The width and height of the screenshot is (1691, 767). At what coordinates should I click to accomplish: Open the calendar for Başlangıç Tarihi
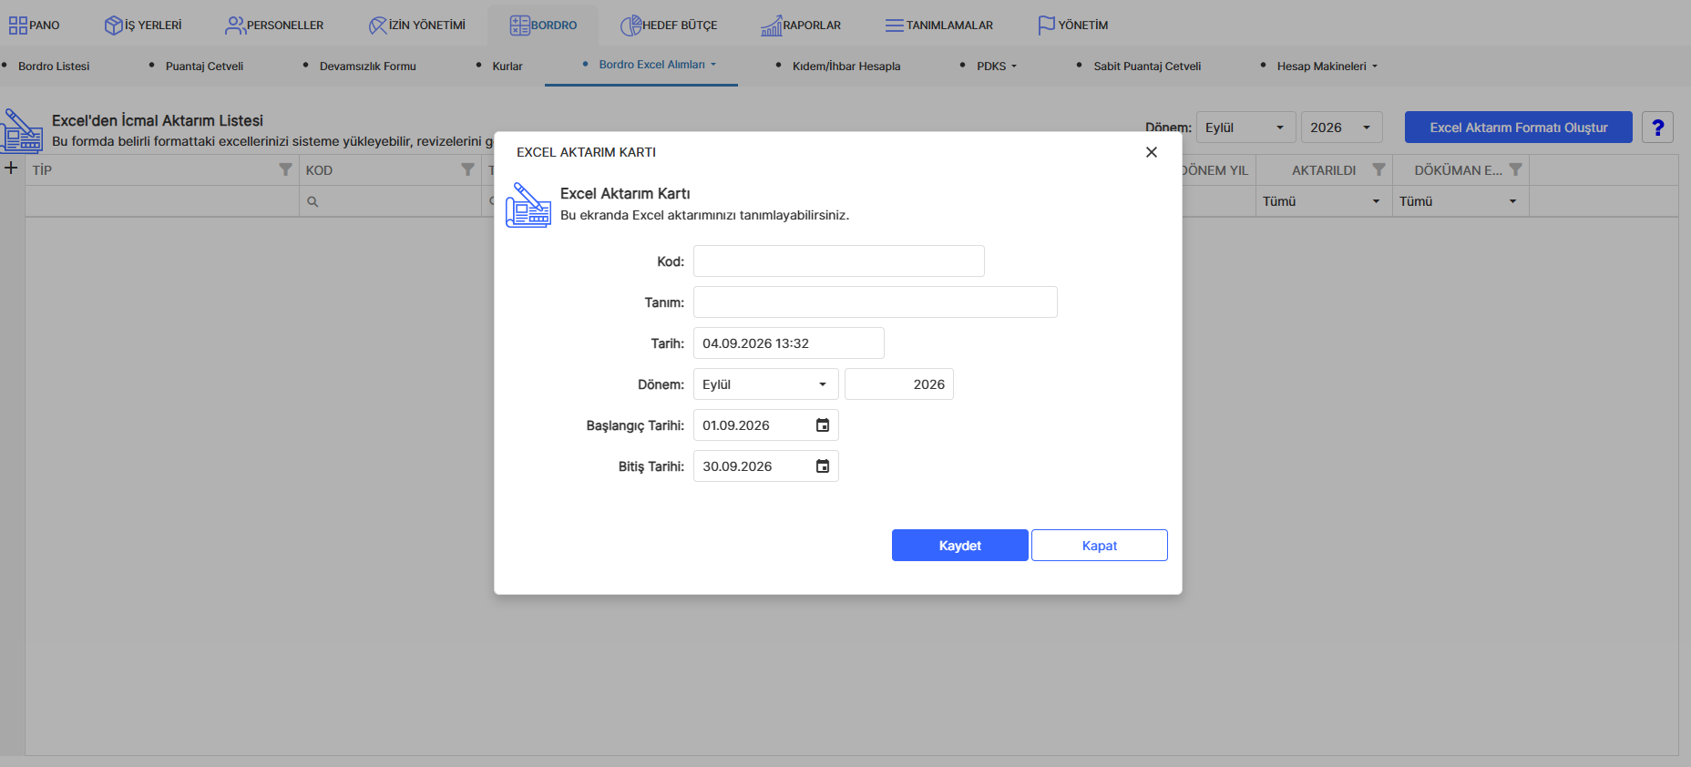[x=822, y=425]
